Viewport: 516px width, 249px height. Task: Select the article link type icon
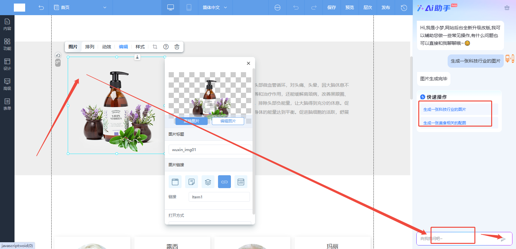[x=192, y=182]
